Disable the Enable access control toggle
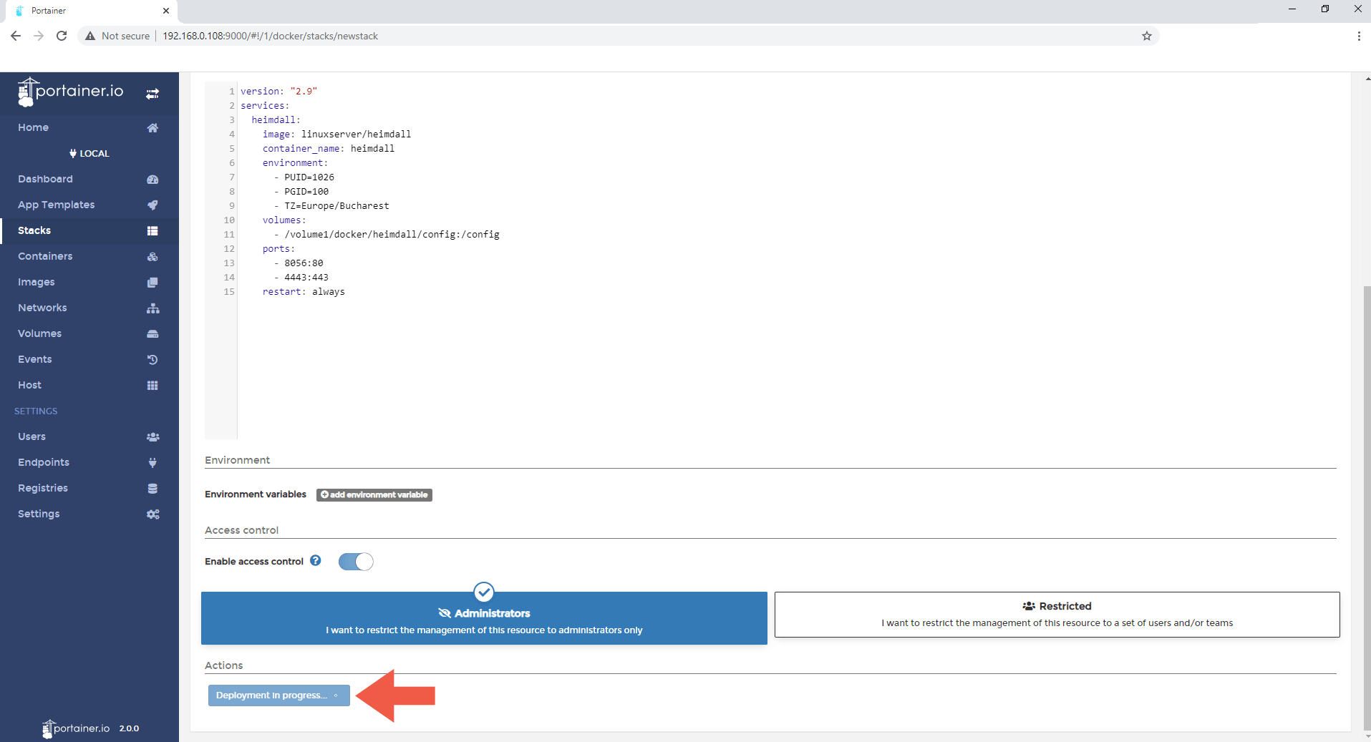Viewport: 1371px width, 742px height. coord(356,562)
